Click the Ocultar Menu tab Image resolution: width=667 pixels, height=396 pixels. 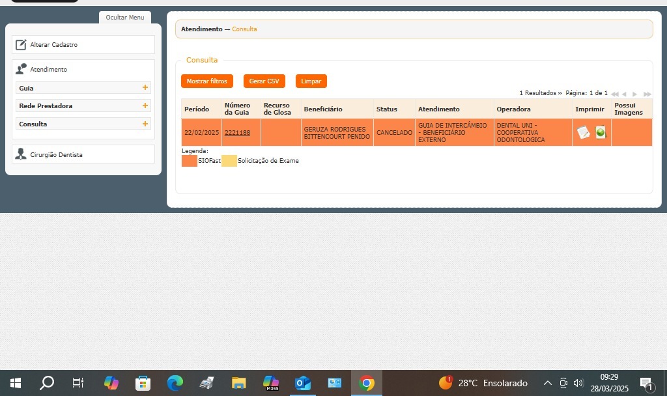(125, 18)
